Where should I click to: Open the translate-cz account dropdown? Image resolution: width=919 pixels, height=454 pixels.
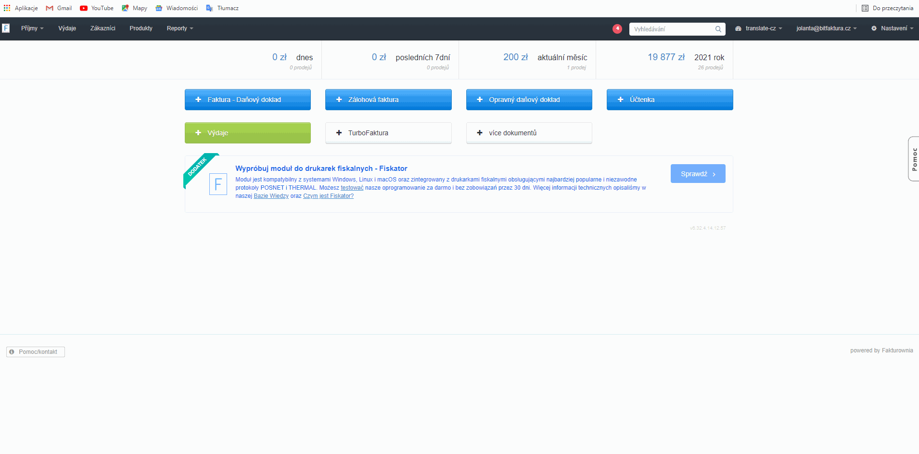(759, 28)
